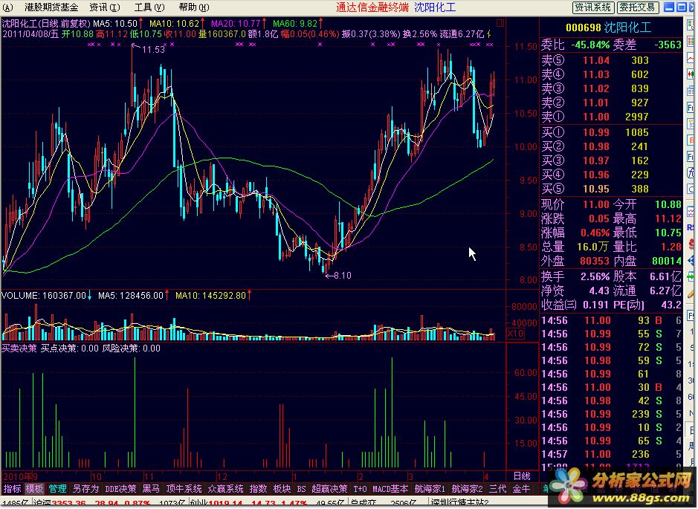Screen dimensions: 698x509
Task: Click the 卖① 11.00 order row
Action: (x=611, y=117)
